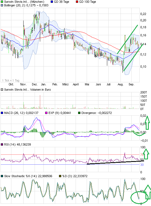151x206 pixels.
Task: Click the 'Feb.' month axis label
Action: tap(55, 84)
